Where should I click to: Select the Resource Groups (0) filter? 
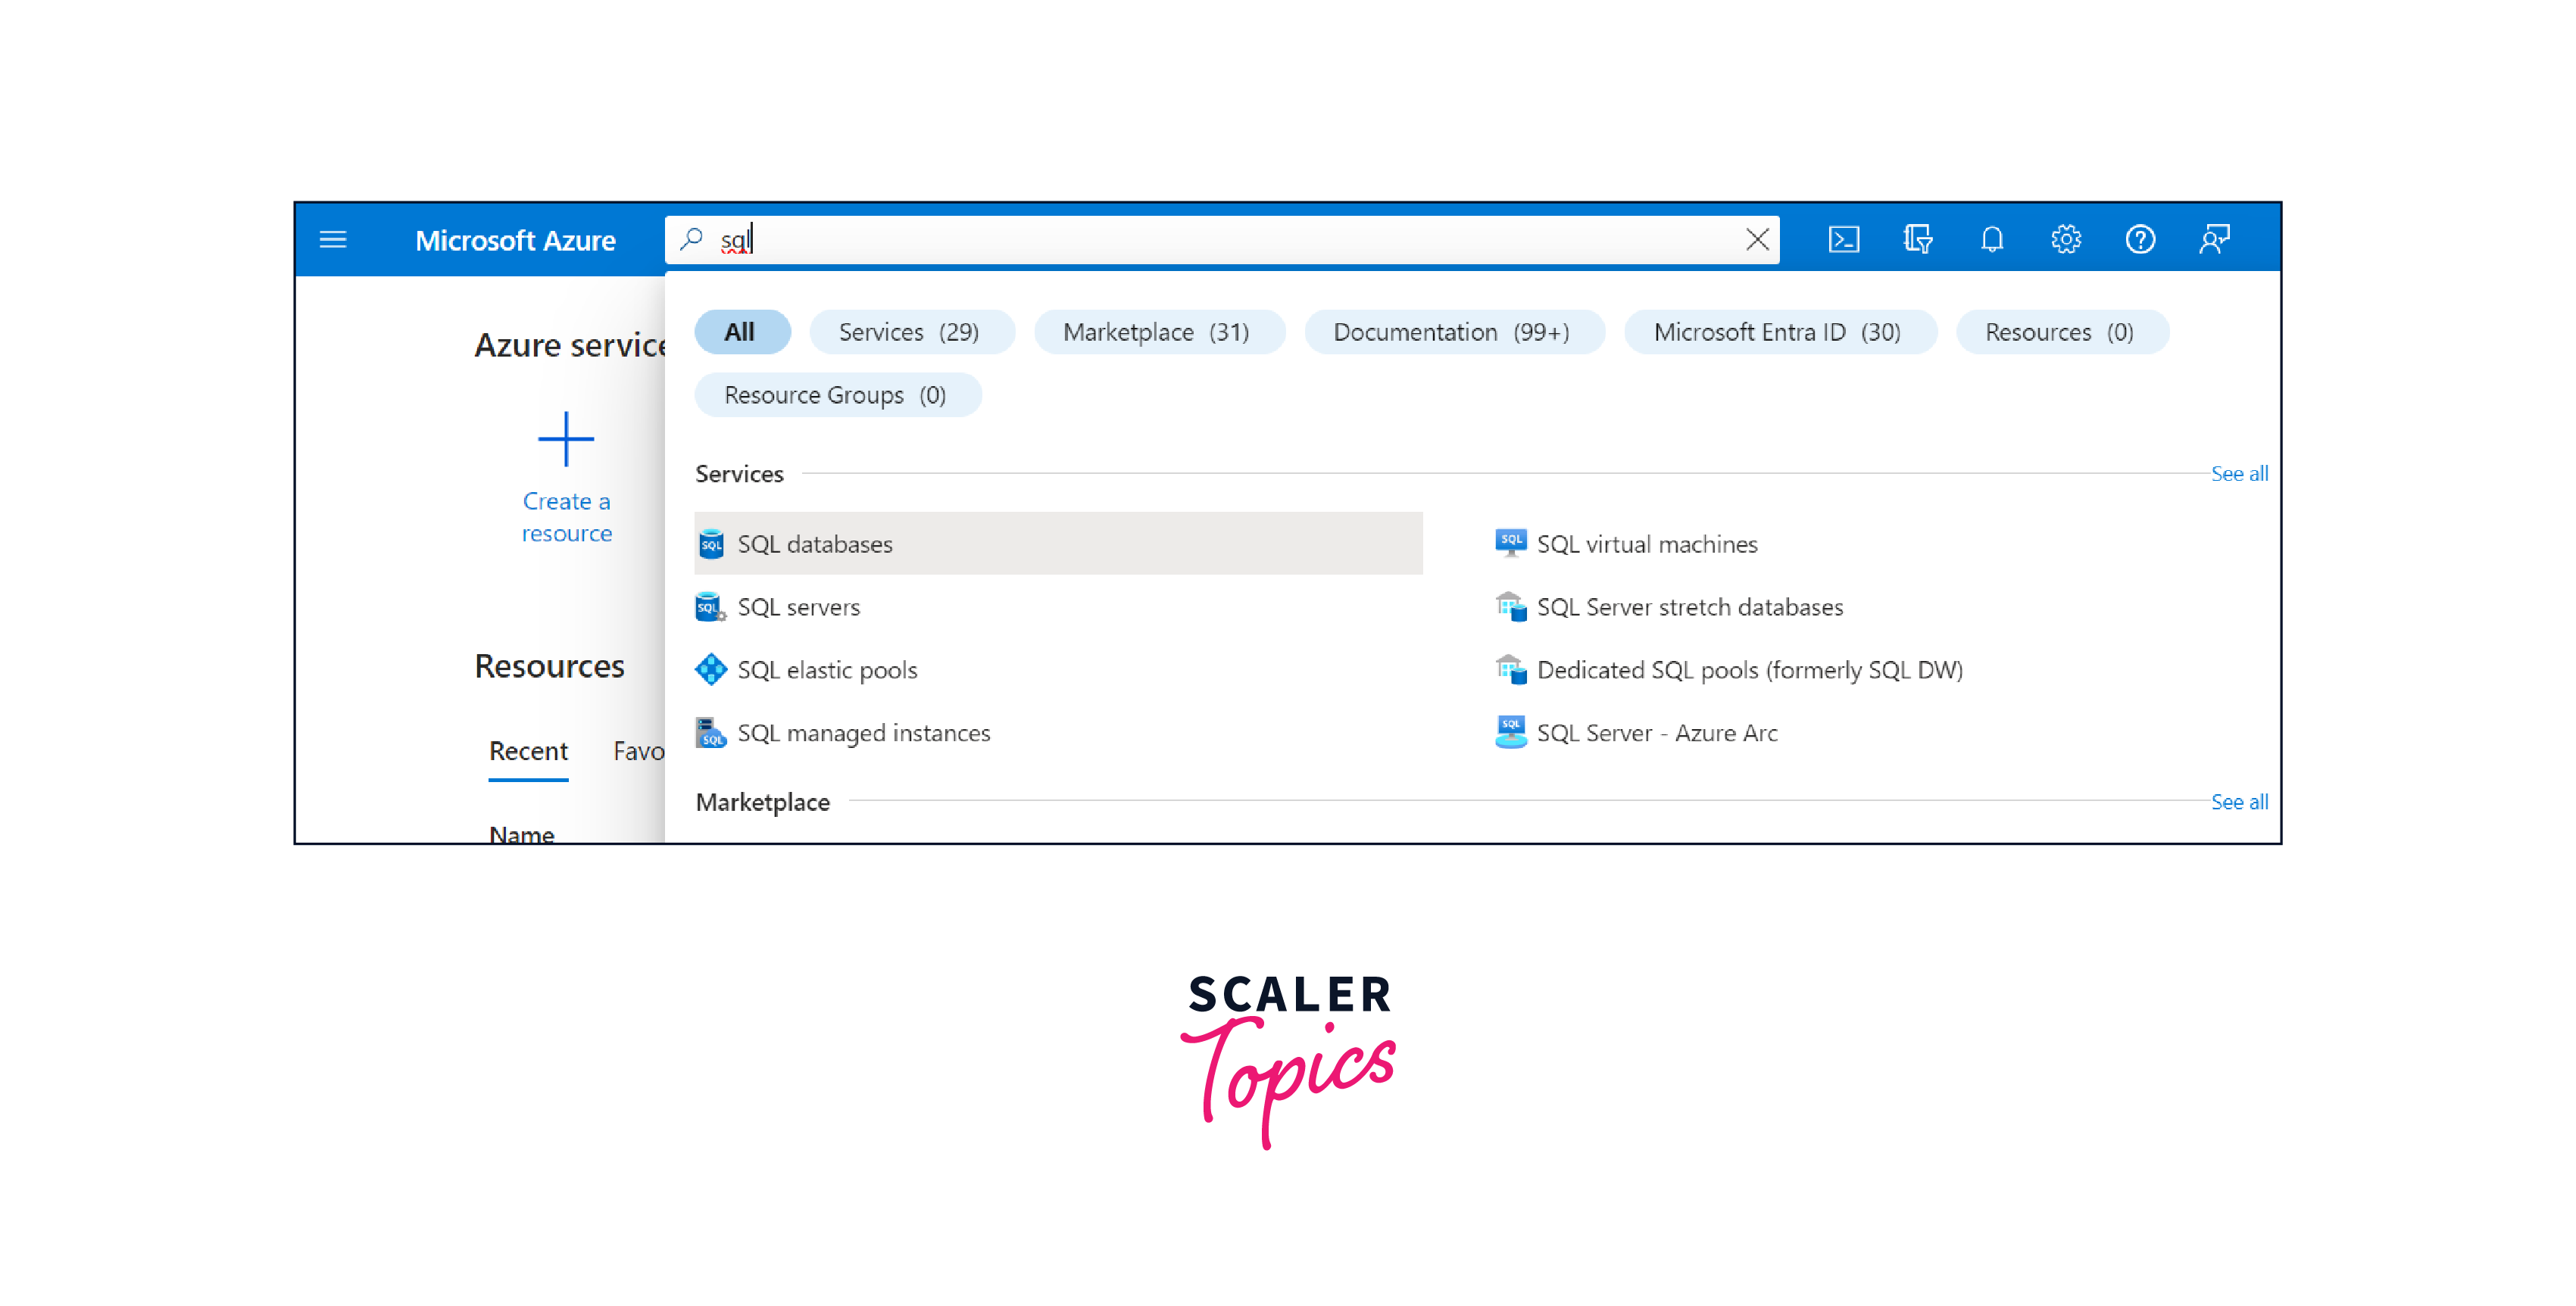pos(836,394)
